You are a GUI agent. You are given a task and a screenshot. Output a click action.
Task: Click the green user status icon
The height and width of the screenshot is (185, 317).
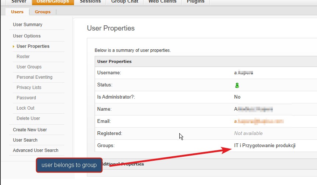coord(237,85)
